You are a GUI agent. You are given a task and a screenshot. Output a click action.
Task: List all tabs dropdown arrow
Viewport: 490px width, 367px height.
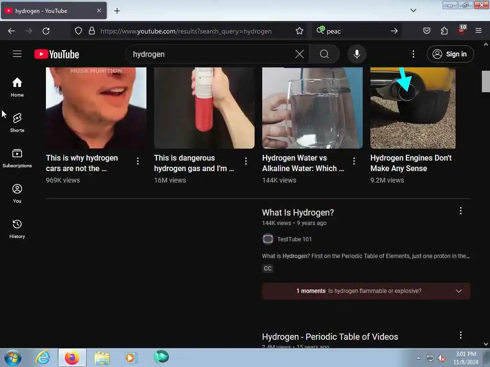point(413,11)
